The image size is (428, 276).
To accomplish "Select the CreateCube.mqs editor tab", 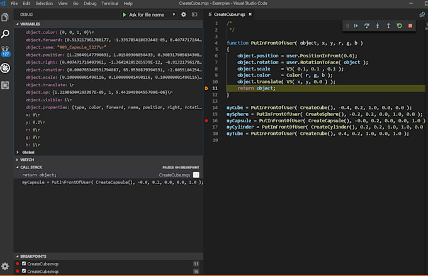I will (x=229, y=14).
